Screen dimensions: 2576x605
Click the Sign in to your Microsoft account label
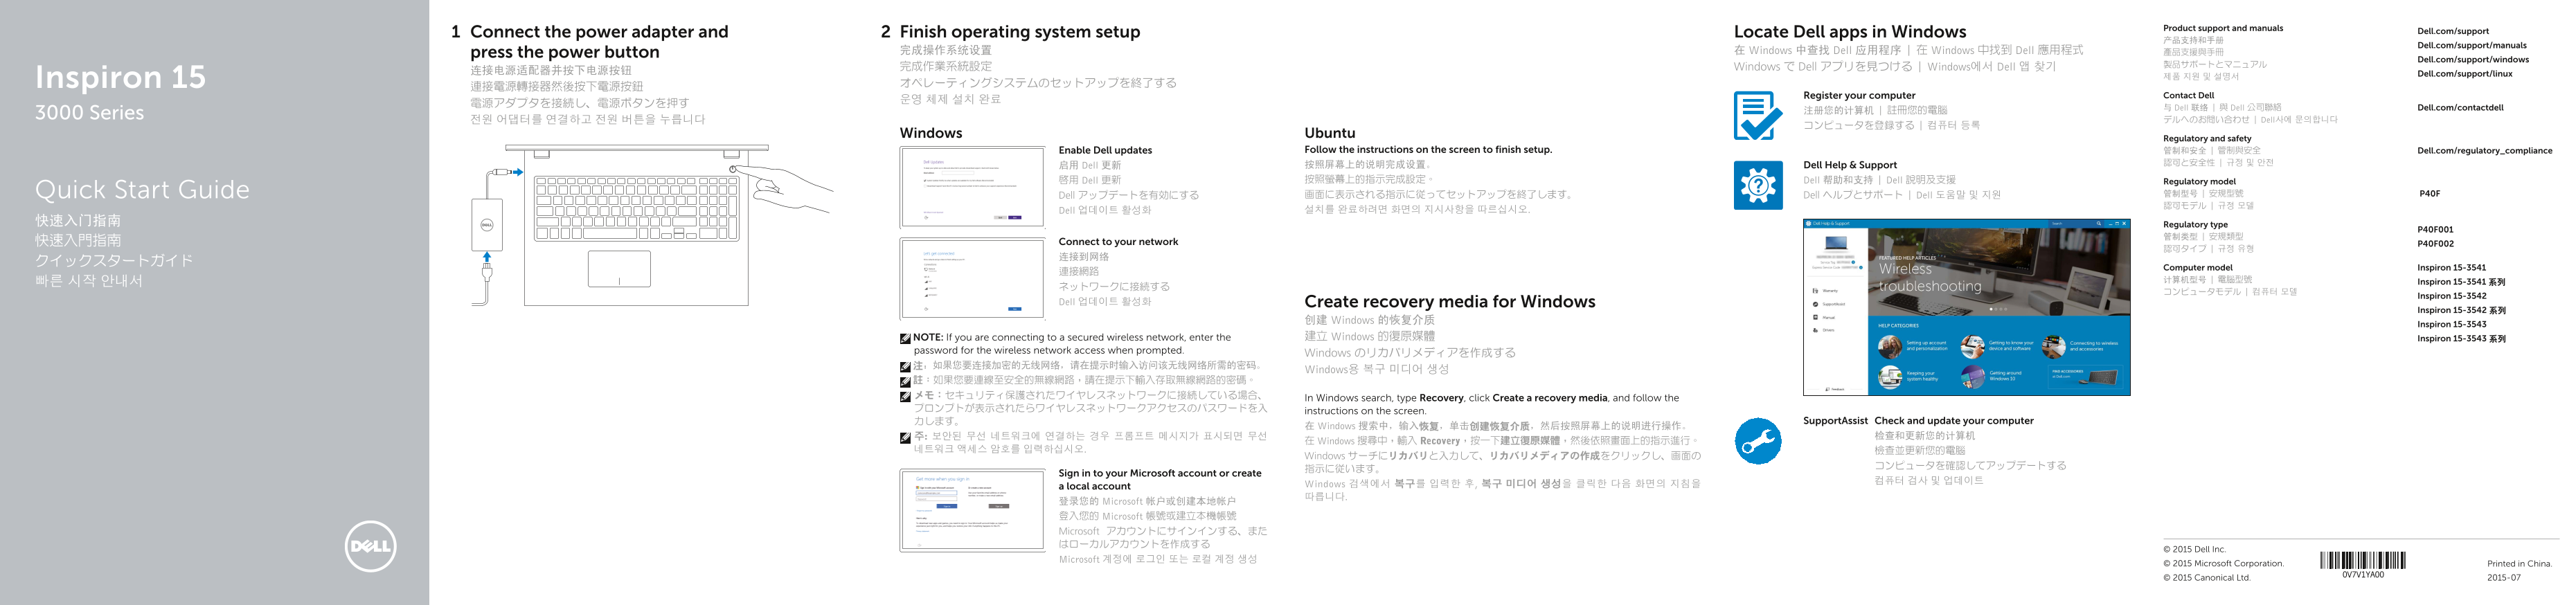tap(1160, 479)
